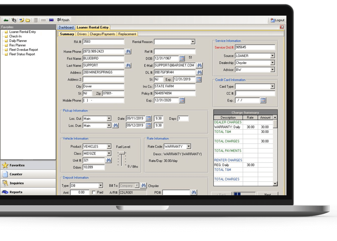Click the Odom field showing 10,099
Image resolution: width=337 pixels, height=241 pixels.
coord(94,167)
